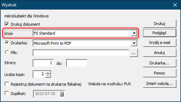Expand the Drukarka printer dropdown arrow
Image resolution: width=181 pixels, height=102 pixels.
(134, 43)
